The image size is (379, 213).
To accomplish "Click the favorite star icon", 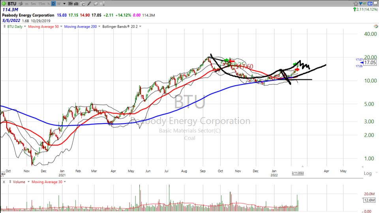I will click(x=356, y=4).
